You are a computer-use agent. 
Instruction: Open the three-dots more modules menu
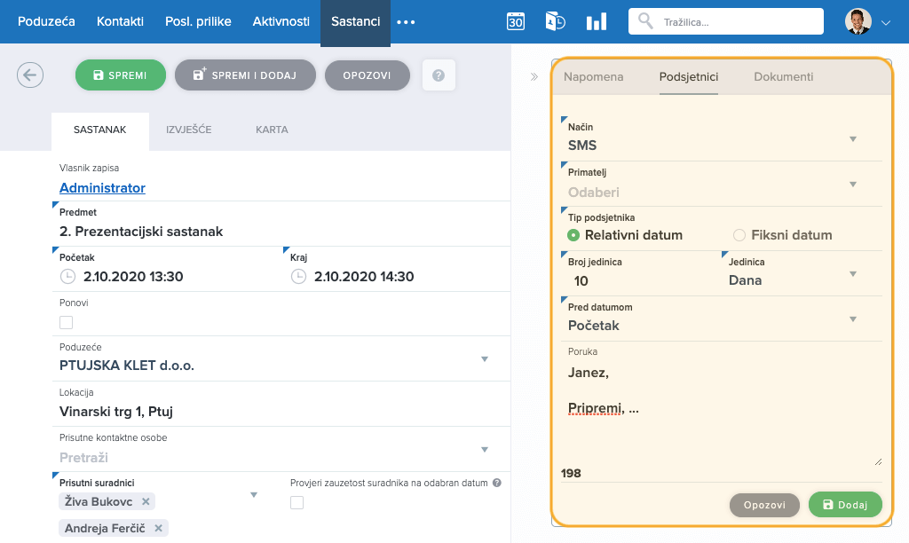tap(406, 22)
